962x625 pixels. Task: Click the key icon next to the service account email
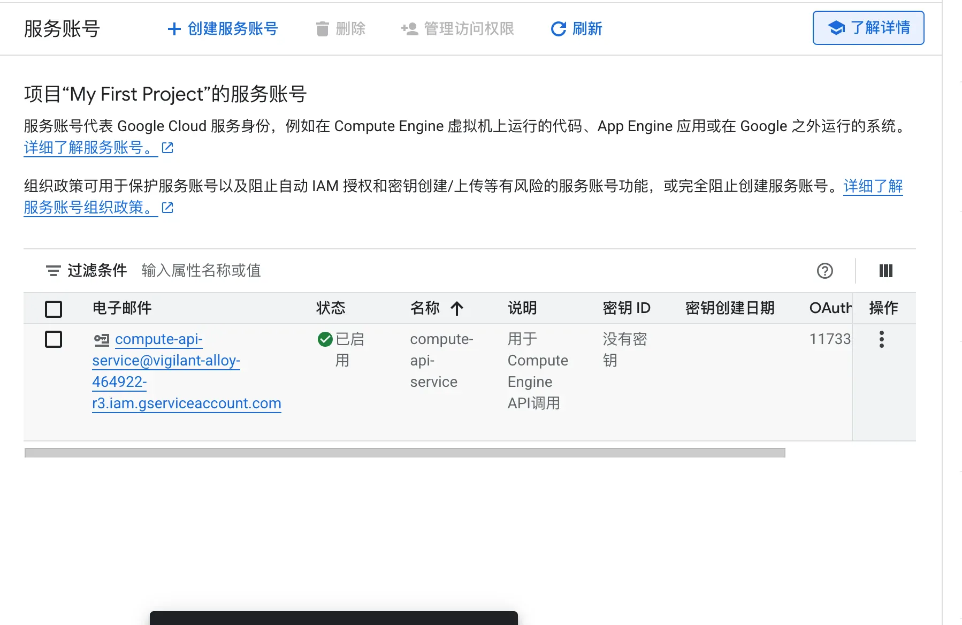click(x=102, y=339)
